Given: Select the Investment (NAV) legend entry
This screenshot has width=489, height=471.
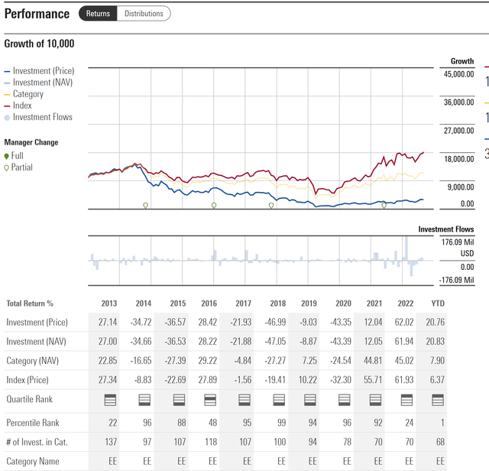Looking at the screenshot, I should pyautogui.click(x=42, y=83).
